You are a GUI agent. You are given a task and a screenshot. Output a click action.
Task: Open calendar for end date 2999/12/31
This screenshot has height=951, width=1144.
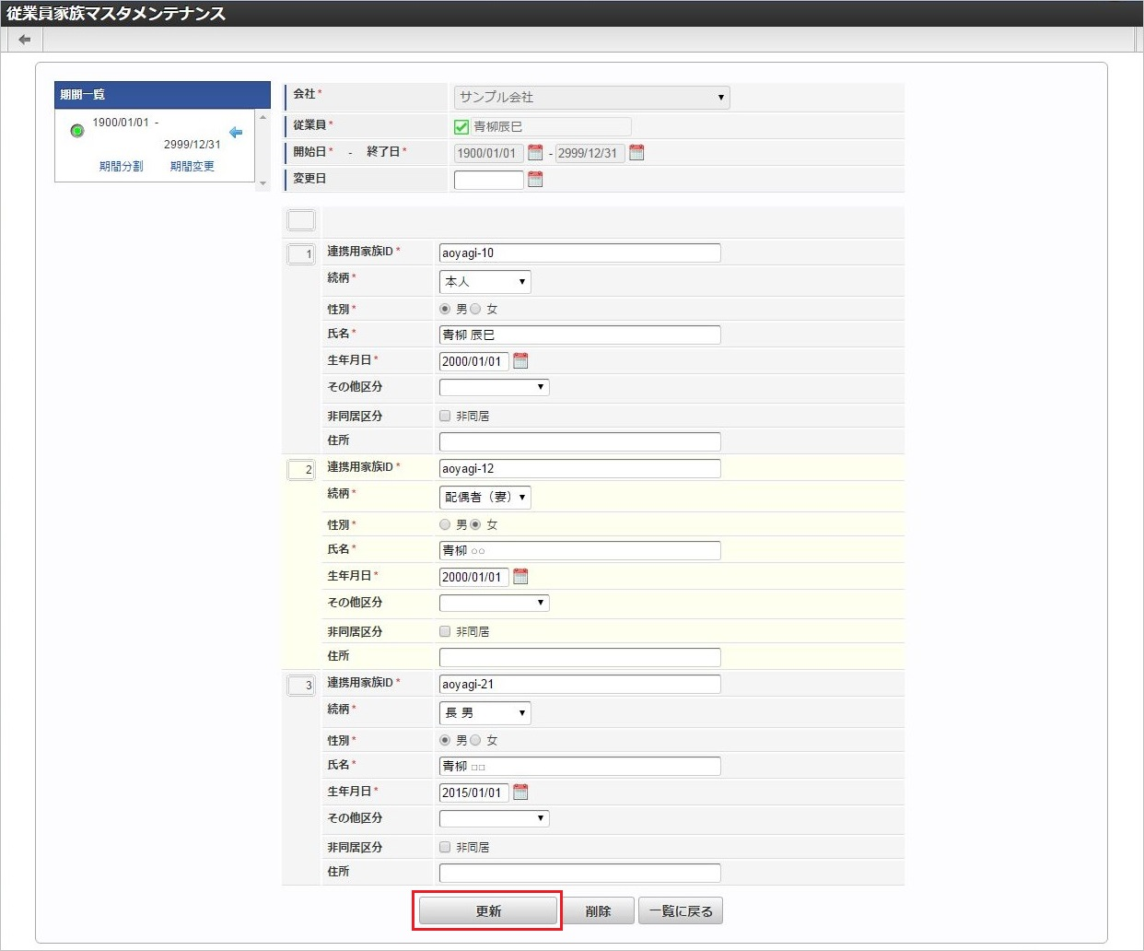click(636, 153)
